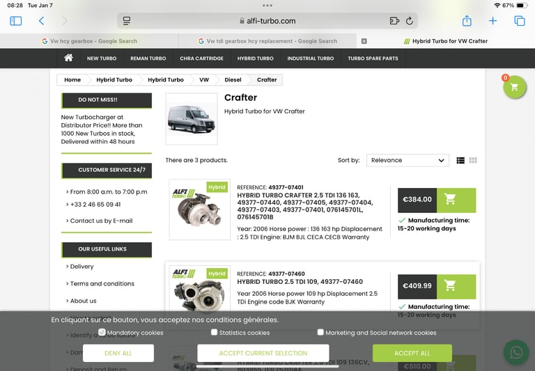Open the Sort by Relevance dropdown
The image size is (535, 371).
[408, 160]
